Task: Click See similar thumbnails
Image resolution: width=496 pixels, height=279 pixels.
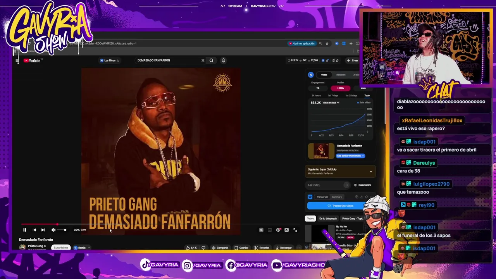Action: point(351,156)
